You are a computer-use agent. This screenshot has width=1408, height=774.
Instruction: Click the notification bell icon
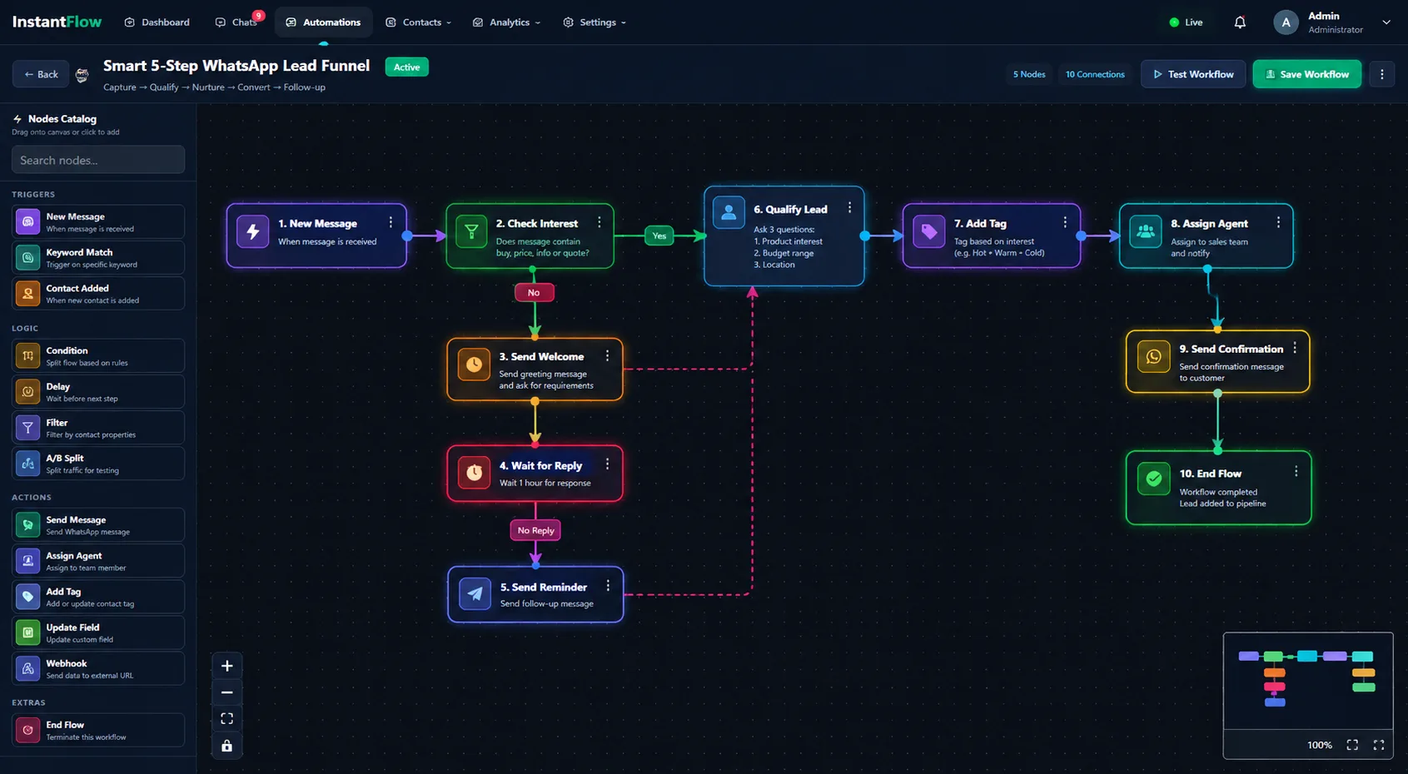click(1240, 22)
